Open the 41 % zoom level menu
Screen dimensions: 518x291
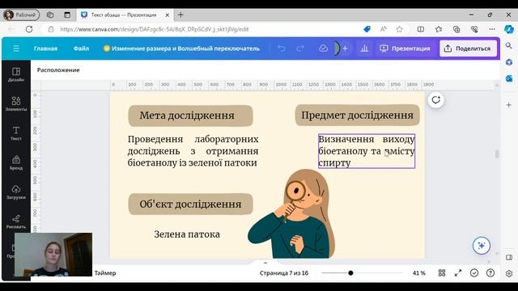tap(419, 273)
